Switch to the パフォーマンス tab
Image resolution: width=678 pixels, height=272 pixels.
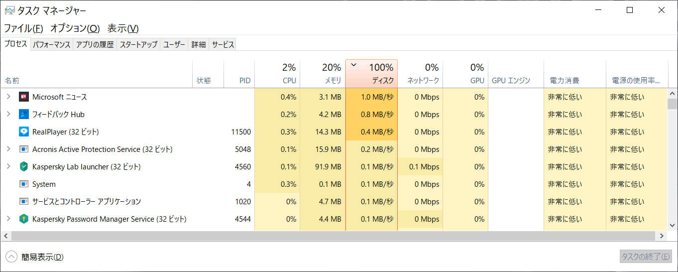tap(52, 44)
